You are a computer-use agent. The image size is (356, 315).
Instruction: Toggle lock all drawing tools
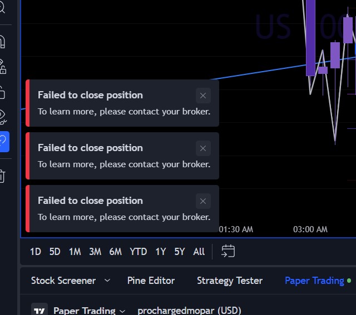click(2, 92)
